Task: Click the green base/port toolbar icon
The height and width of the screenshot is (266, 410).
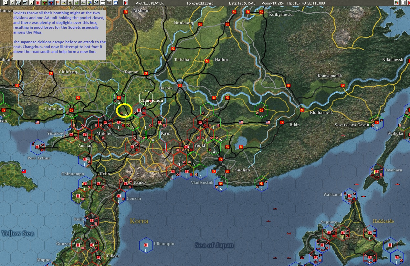Action: [83, 3]
